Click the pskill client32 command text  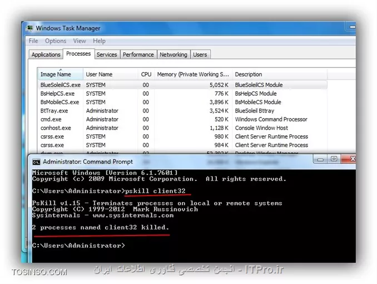tap(155, 191)
